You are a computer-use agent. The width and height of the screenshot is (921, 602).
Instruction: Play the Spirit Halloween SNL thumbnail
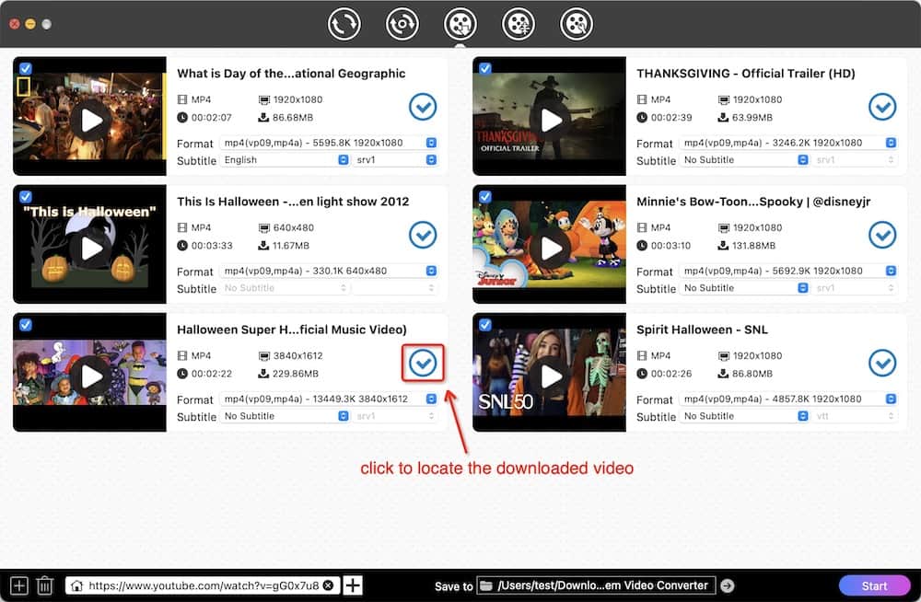click(551, 376)
